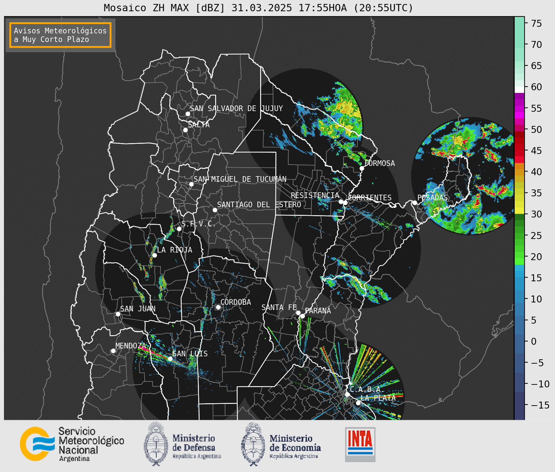Click the 45 tick label on colorbar
Image resolution: width=555 pixels, height=472 pixels.
pos(536,151)
